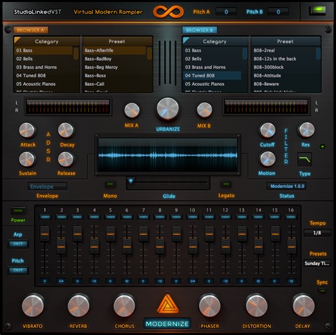Toggle arpeggiator step 16 on/off button
This screenshot has height=335, width=336.
click(291, 217)
